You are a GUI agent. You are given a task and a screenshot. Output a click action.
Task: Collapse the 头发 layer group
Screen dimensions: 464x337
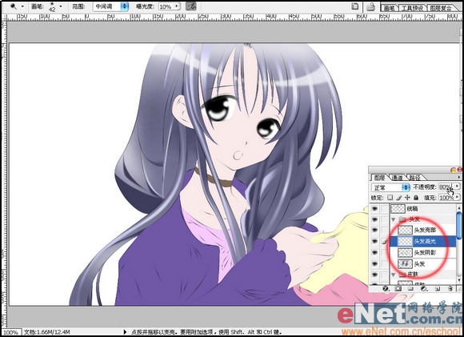coord(394,219)
